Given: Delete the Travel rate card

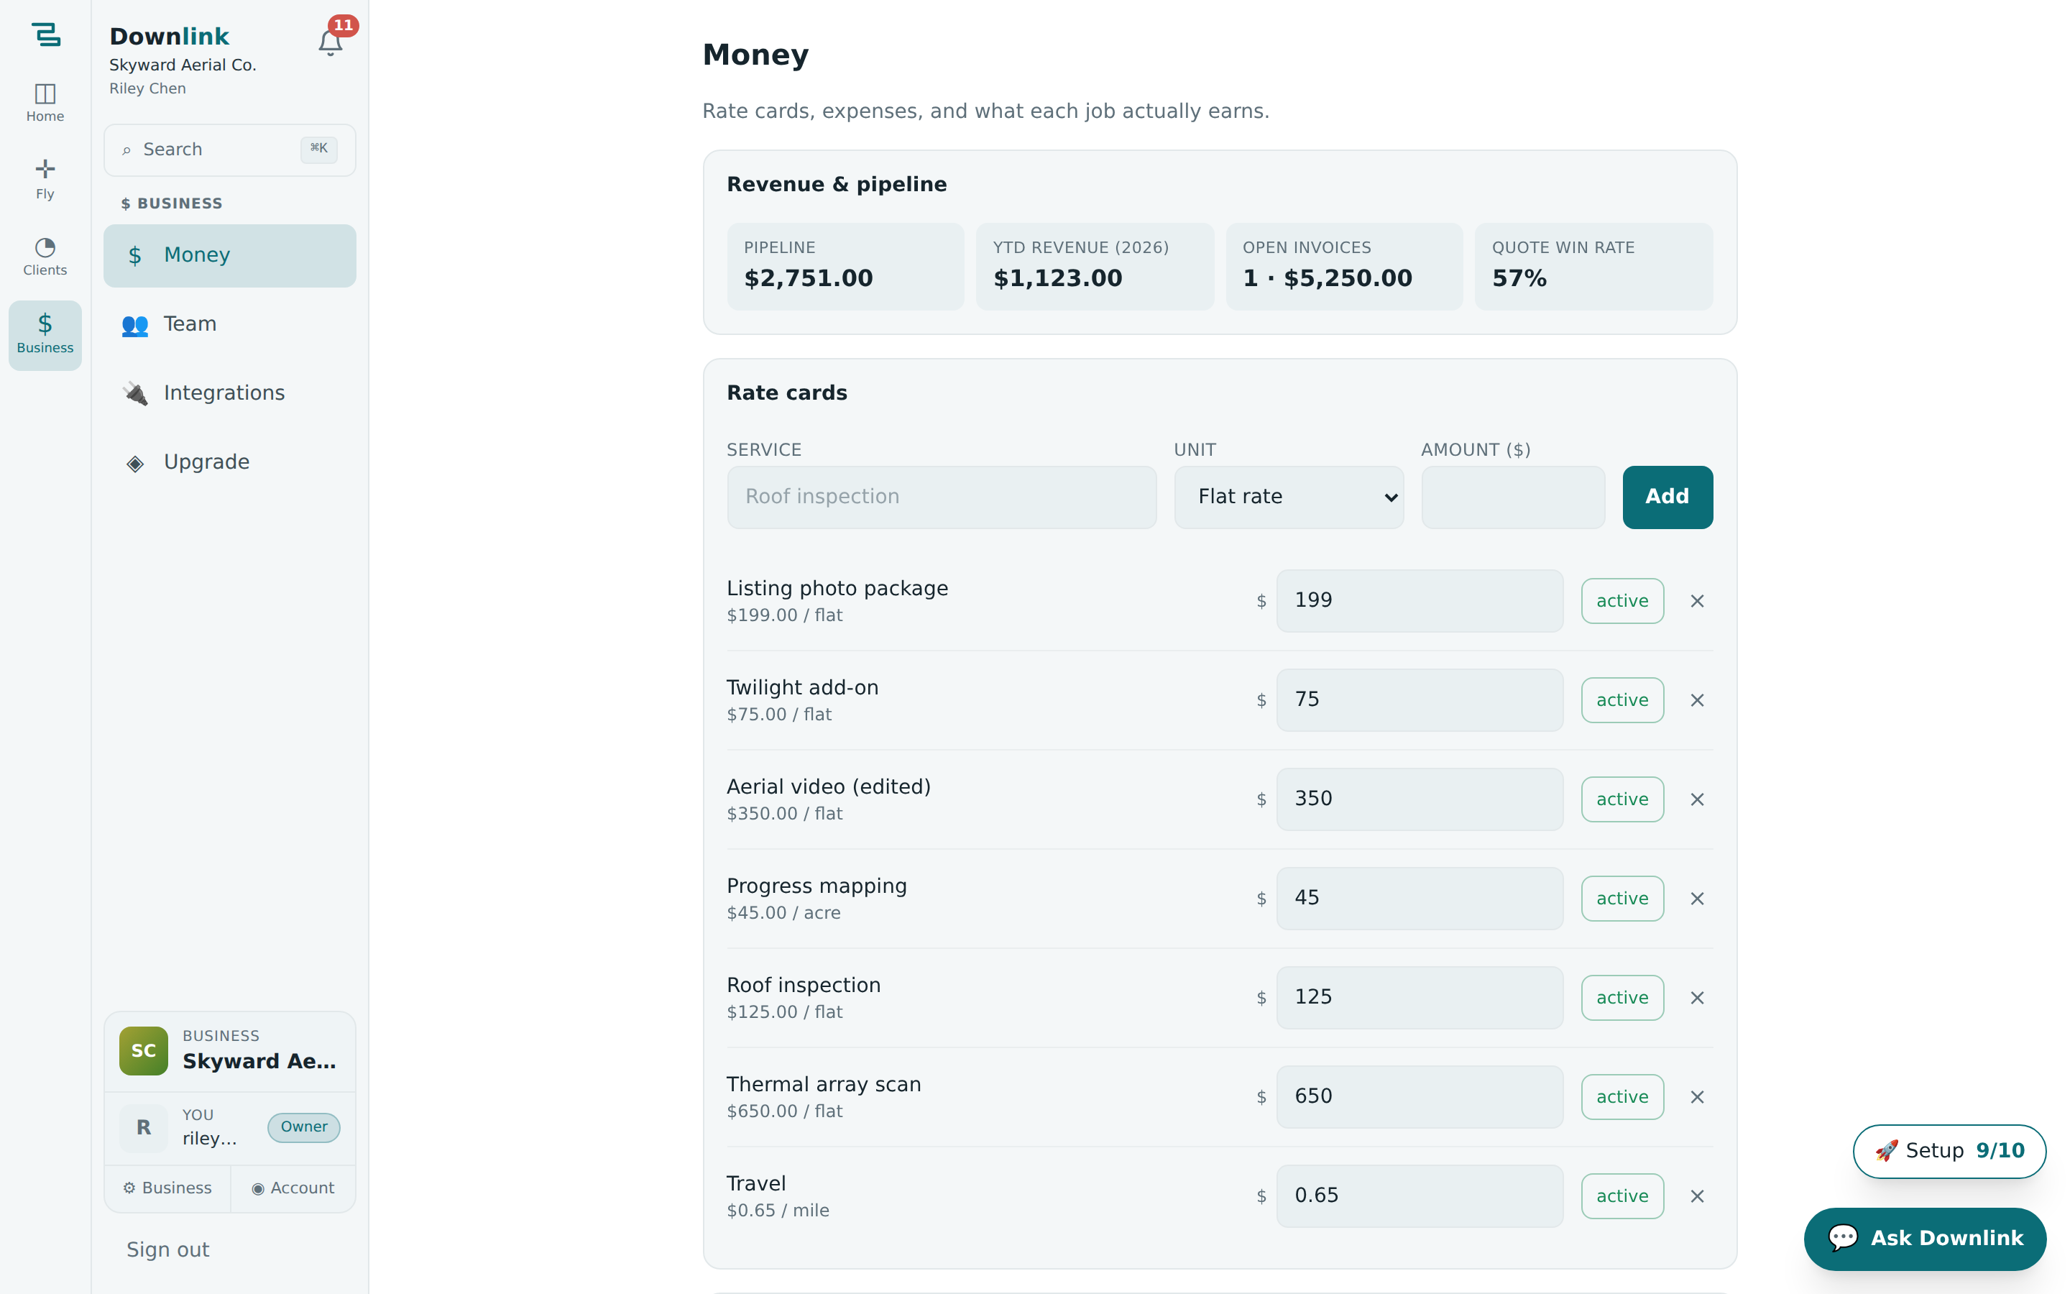Looking at the screenshot, I should [x=1697, y=1196].
